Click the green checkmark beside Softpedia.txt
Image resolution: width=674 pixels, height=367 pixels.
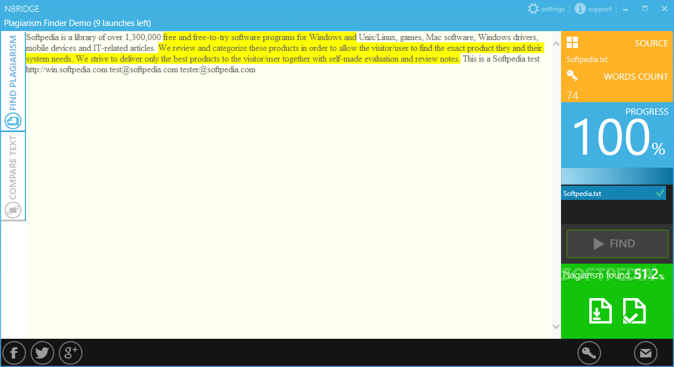point(660,193)
